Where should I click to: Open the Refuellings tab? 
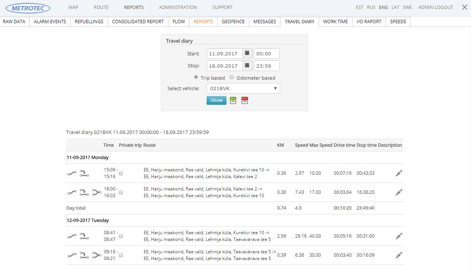[x=89, y=22]
